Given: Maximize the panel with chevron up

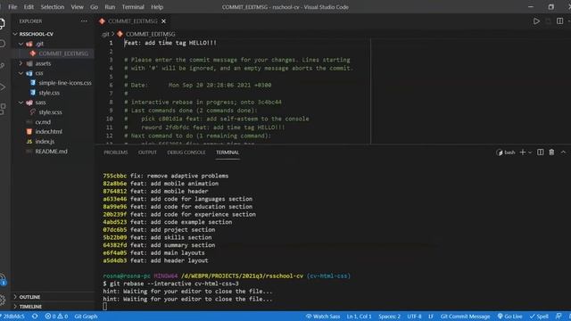Looking at the screenshot, I should coord(563,152).
